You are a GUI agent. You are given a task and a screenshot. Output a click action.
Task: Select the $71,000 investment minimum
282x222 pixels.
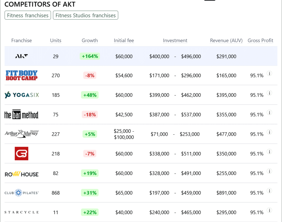click(x=159, y=134)
